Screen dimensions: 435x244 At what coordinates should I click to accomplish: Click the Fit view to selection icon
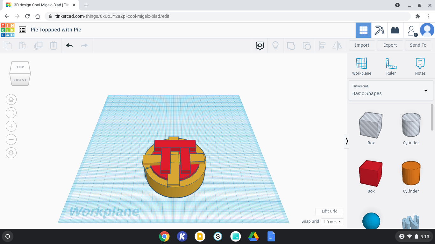[x=11, y=113]
